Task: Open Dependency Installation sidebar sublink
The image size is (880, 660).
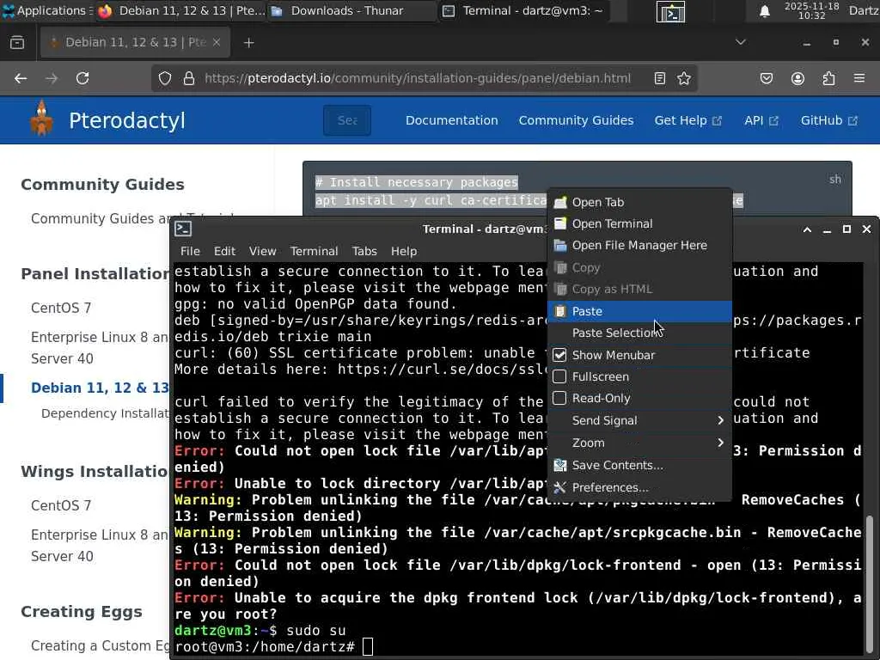Action: pyautogui.click(x=105, y=413)
